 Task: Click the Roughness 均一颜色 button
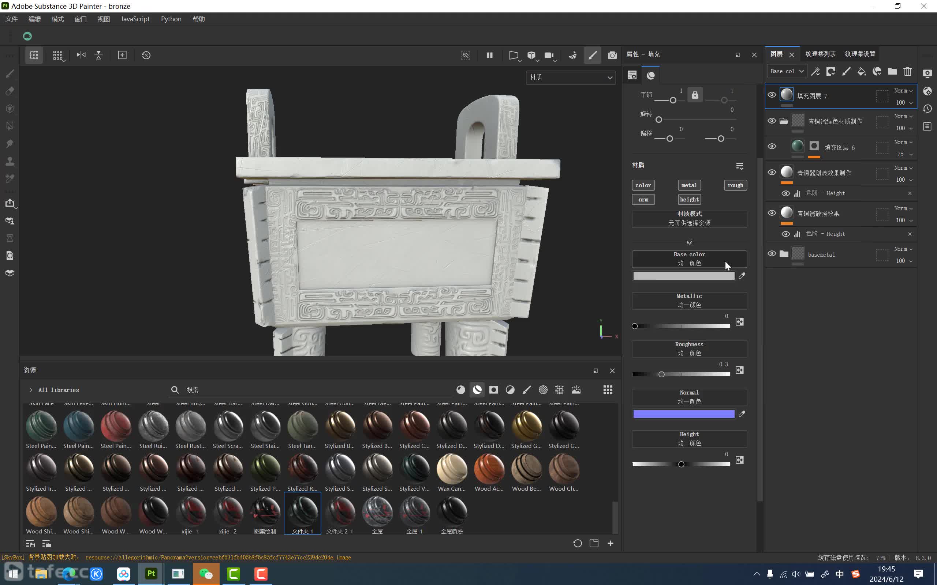pyautogui.click(x=689, y=348)
